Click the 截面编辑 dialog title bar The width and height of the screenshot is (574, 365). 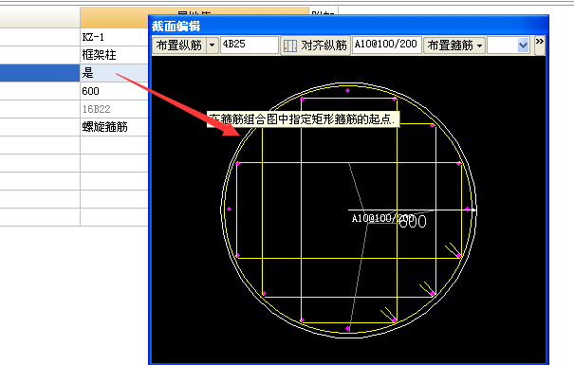point(348,26)
